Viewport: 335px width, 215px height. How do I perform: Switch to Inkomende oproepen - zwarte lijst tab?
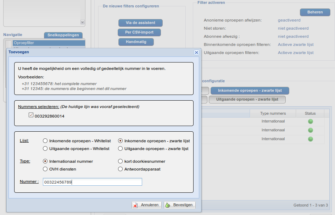pos(250,91)
